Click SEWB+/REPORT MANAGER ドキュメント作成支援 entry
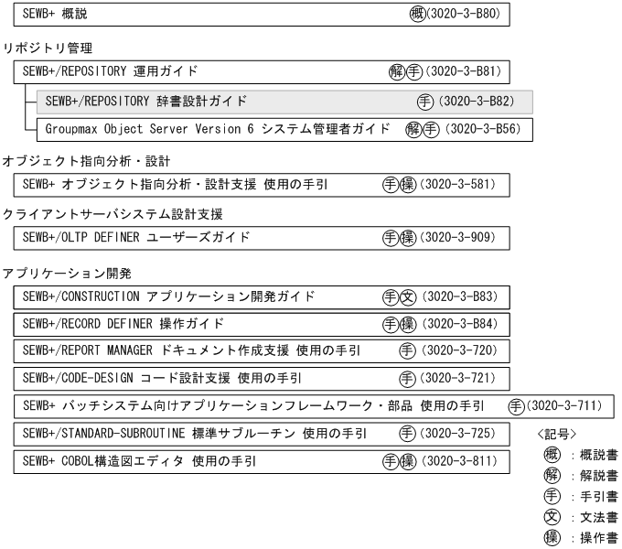This screenshot has width=622, height=549. pyautogui.click(x=262, y=351)
